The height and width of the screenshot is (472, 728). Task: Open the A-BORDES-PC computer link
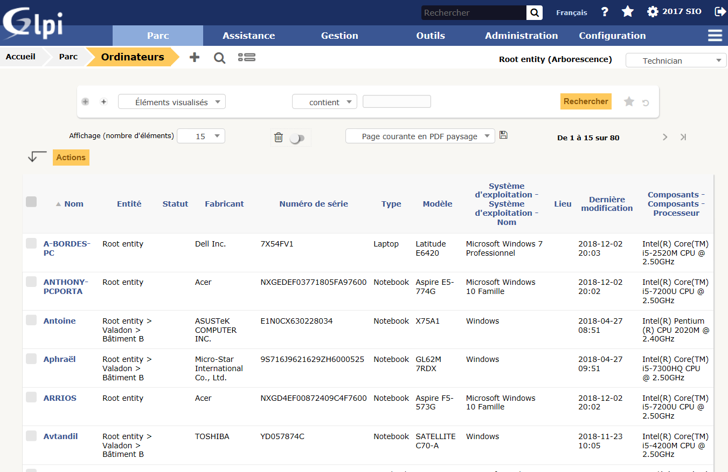click(67, 248)
